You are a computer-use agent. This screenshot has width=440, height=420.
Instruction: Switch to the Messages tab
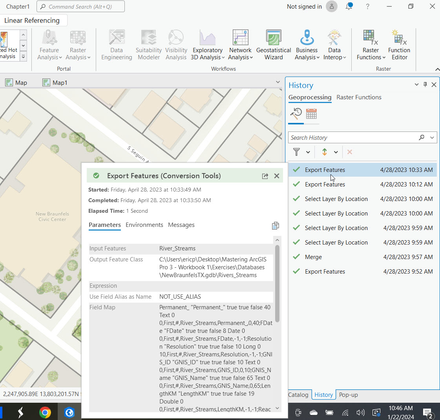[x=181, y=225]
